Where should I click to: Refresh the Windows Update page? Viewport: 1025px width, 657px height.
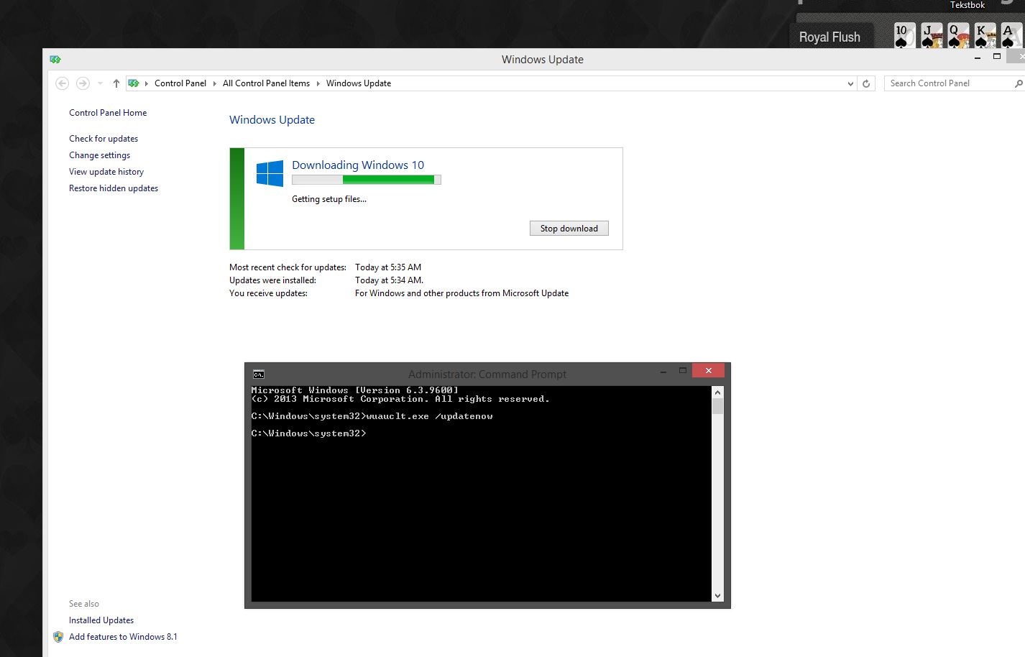pyautogui.click(x=866, y=83)
